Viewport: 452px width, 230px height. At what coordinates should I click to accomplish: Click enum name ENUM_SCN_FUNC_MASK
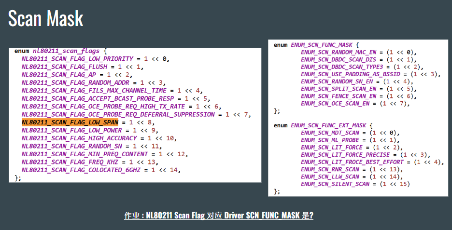click(322, 45)
